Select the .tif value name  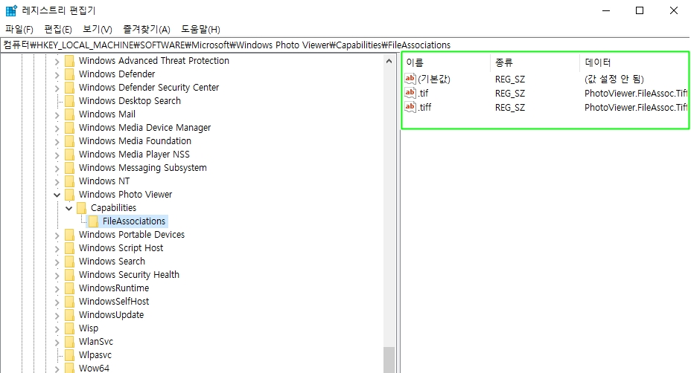tap(423, 94)
